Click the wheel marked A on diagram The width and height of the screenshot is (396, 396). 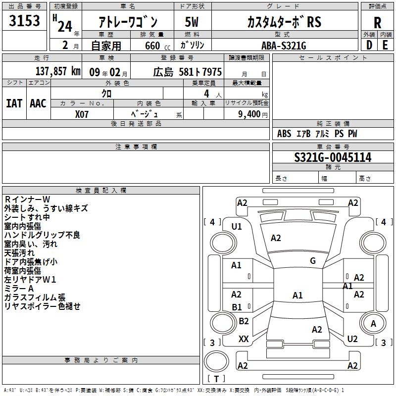tap(373, 323)
